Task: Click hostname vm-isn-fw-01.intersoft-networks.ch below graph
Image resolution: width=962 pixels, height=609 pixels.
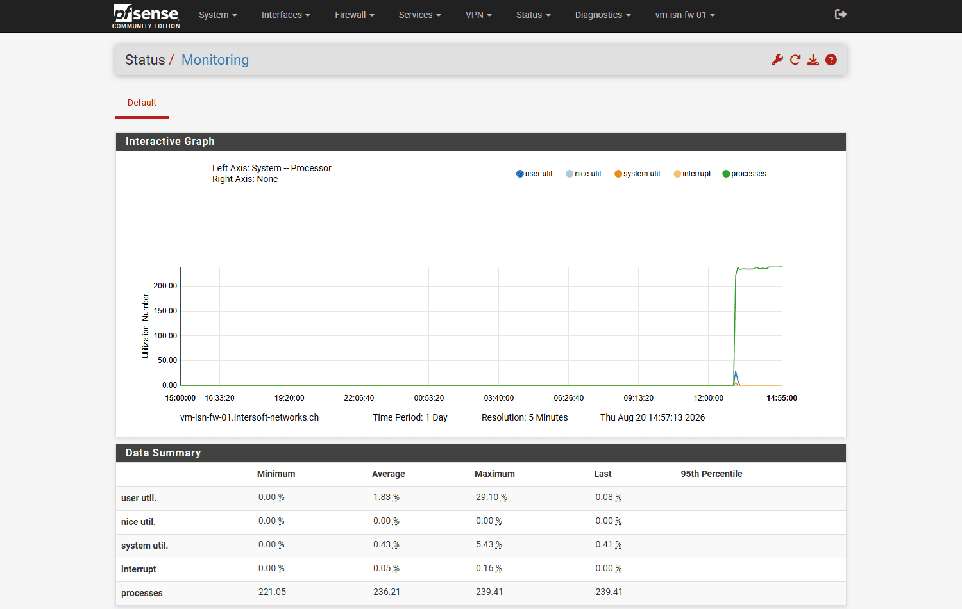Action: 249,417
